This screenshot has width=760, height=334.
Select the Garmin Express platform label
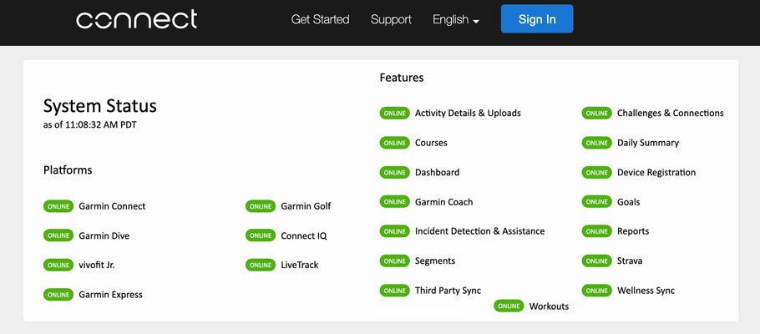[110, 295]
